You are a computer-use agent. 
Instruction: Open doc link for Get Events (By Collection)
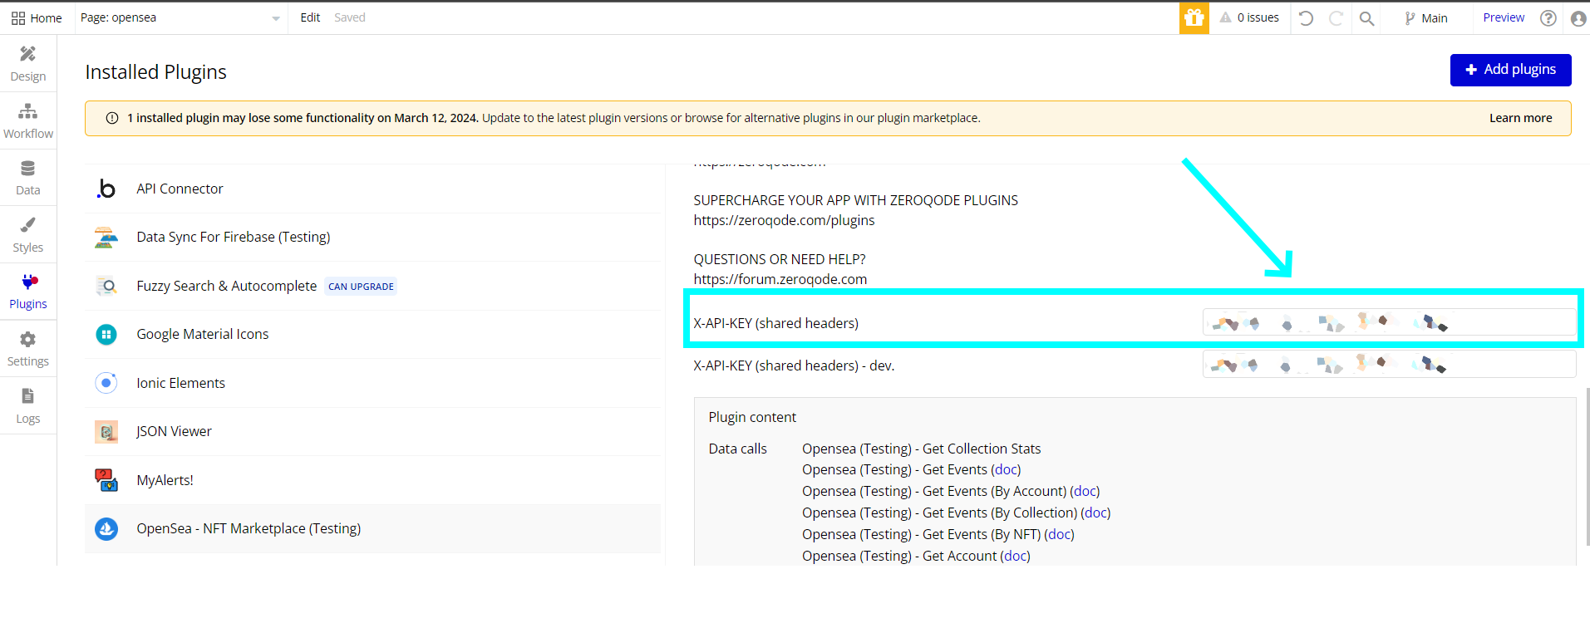[1095, 513]
